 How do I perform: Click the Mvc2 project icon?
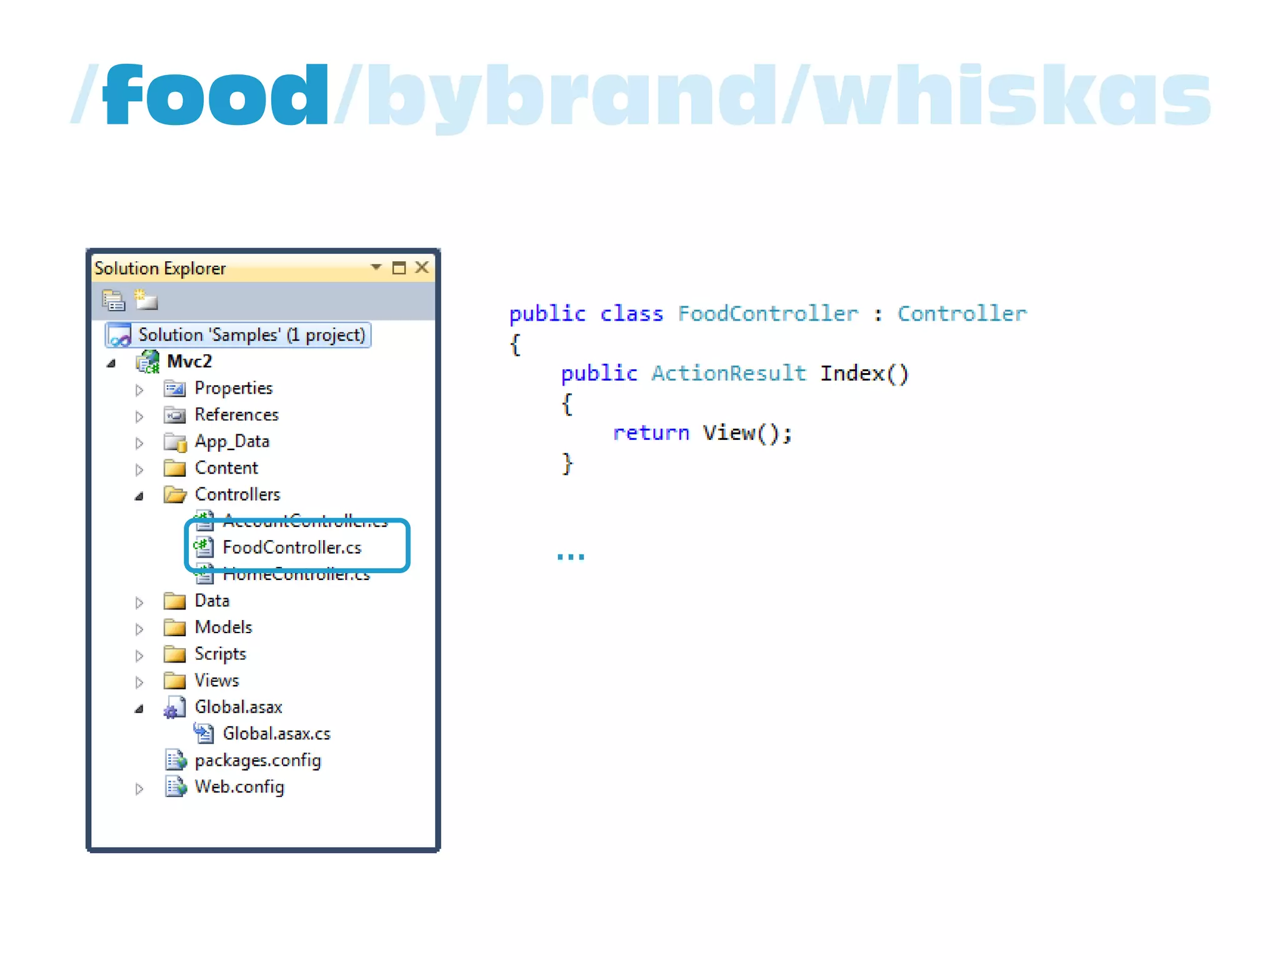tap(148, 362)
